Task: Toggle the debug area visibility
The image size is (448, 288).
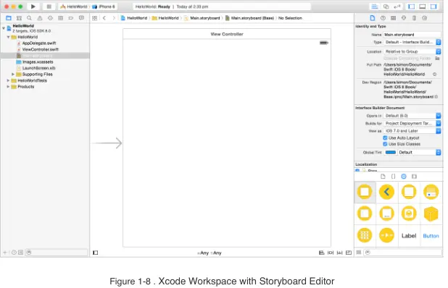Action: [423, 7]
